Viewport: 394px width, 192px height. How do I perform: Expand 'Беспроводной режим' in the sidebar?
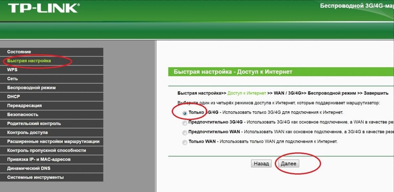[x=31, y=88]
